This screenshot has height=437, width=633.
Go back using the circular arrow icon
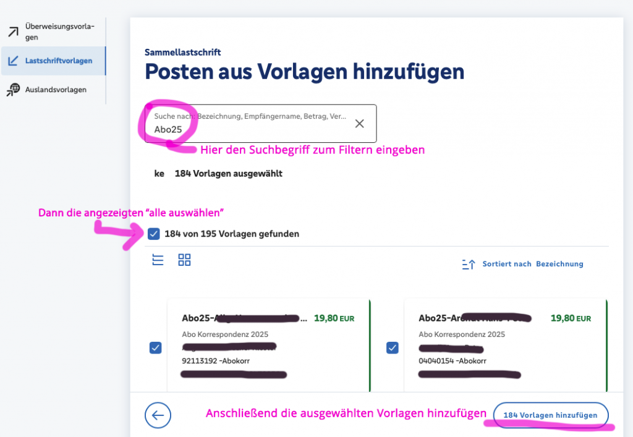pos(158,415)
